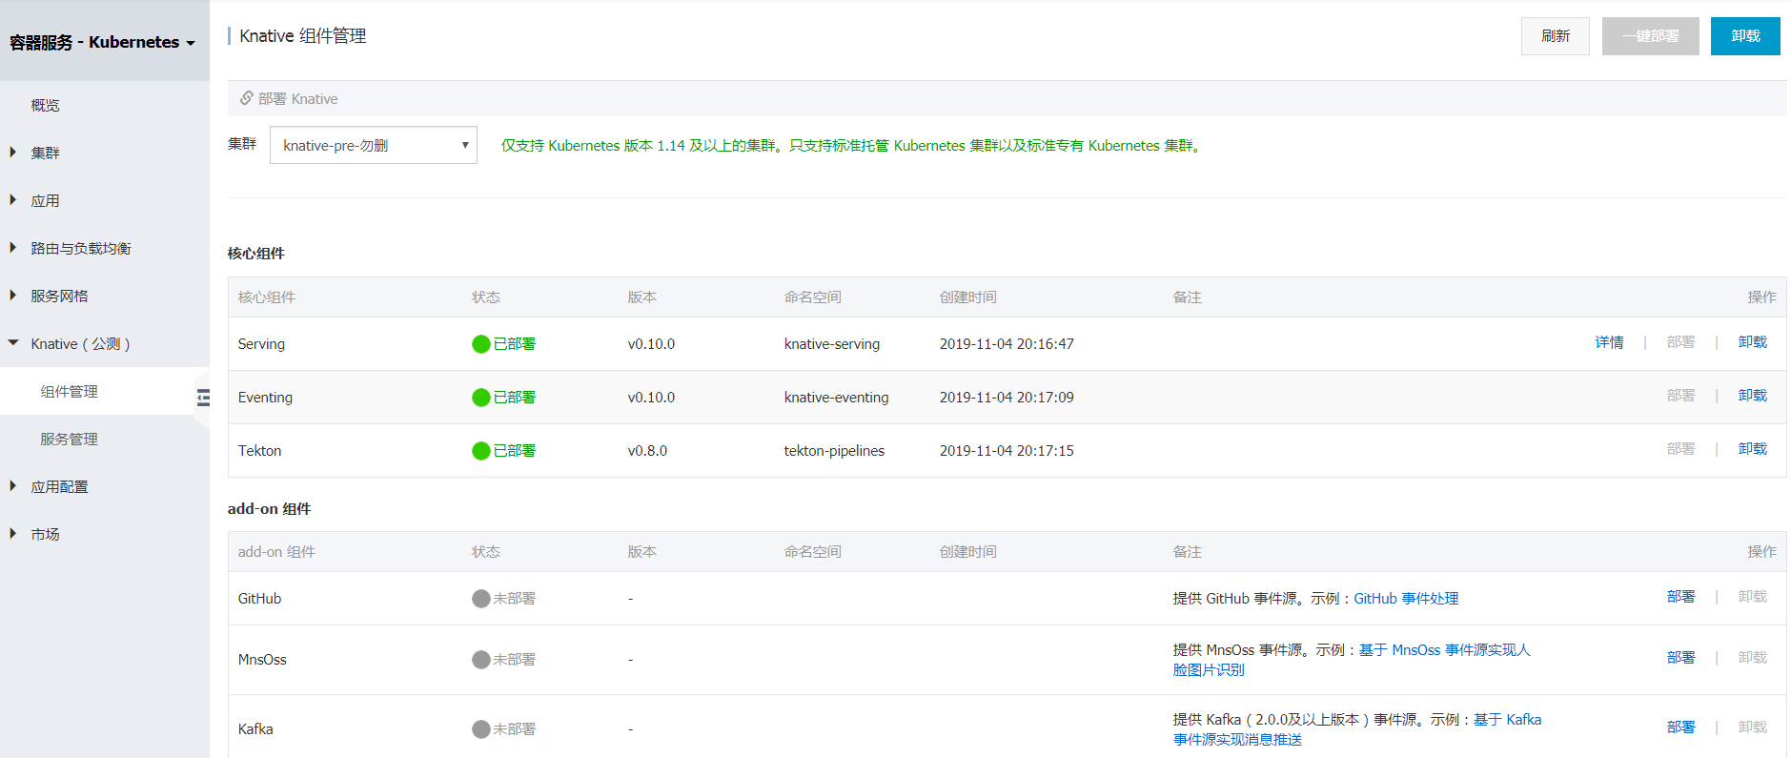Open the GitHub 事件处理 example link
Viewport: 1791px width, 758px height.
(1406, 599)
